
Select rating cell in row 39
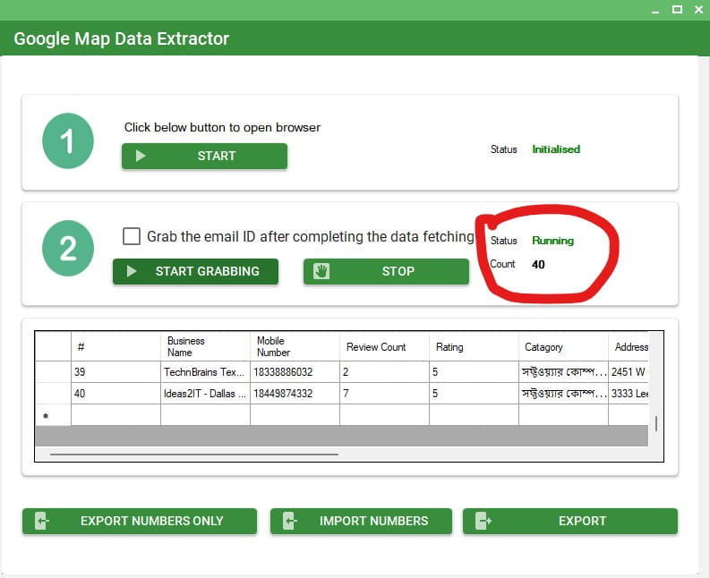(474, 372)
